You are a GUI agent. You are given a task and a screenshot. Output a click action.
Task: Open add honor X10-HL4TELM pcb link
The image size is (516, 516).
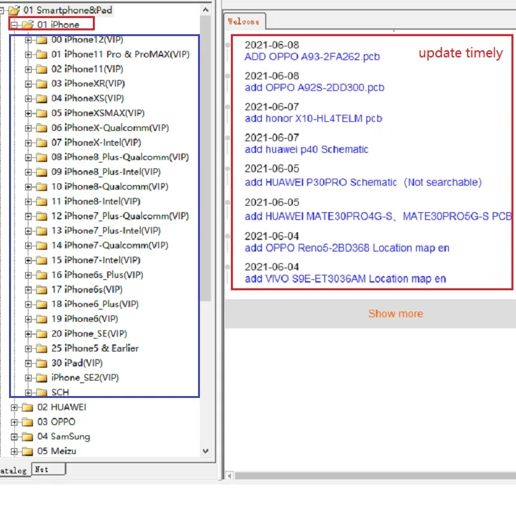coord(313,119)
